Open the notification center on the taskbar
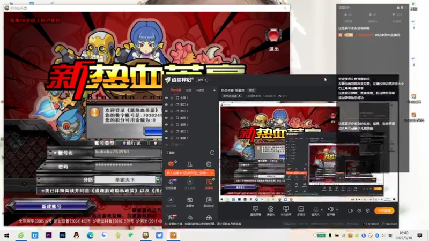This screenshot has height=241, width=429. coord(420,235)
